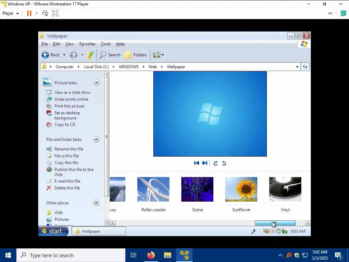Click WINDOWS in the address path
This screenshot has height=262, width=349.
128,67
